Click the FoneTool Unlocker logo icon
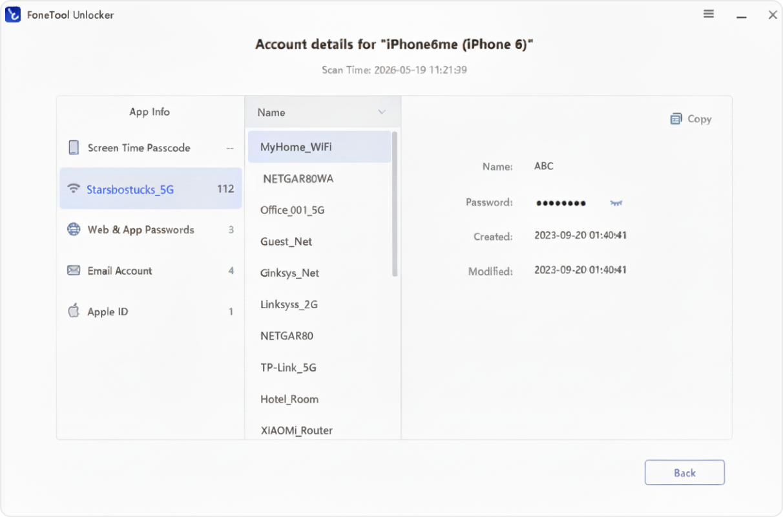This screenshot has height=517, width=783. point(13,15)
